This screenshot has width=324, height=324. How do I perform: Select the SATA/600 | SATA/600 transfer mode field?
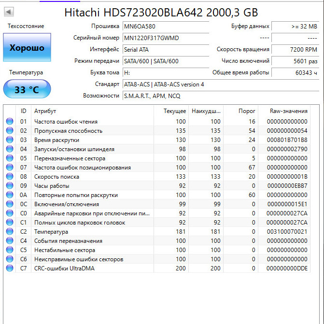coord(166,61)
